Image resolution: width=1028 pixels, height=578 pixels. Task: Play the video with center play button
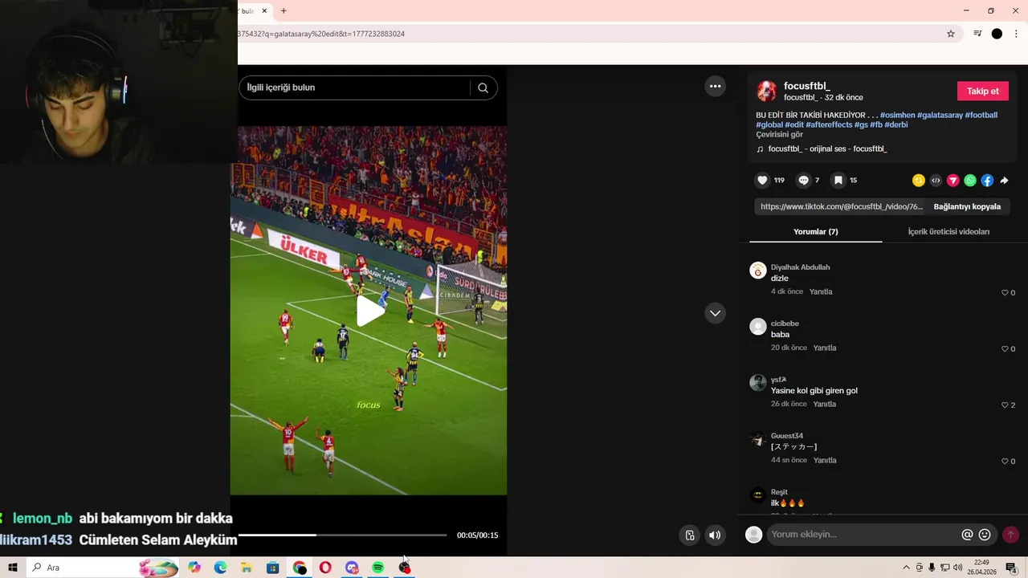[x=369, y=311]
